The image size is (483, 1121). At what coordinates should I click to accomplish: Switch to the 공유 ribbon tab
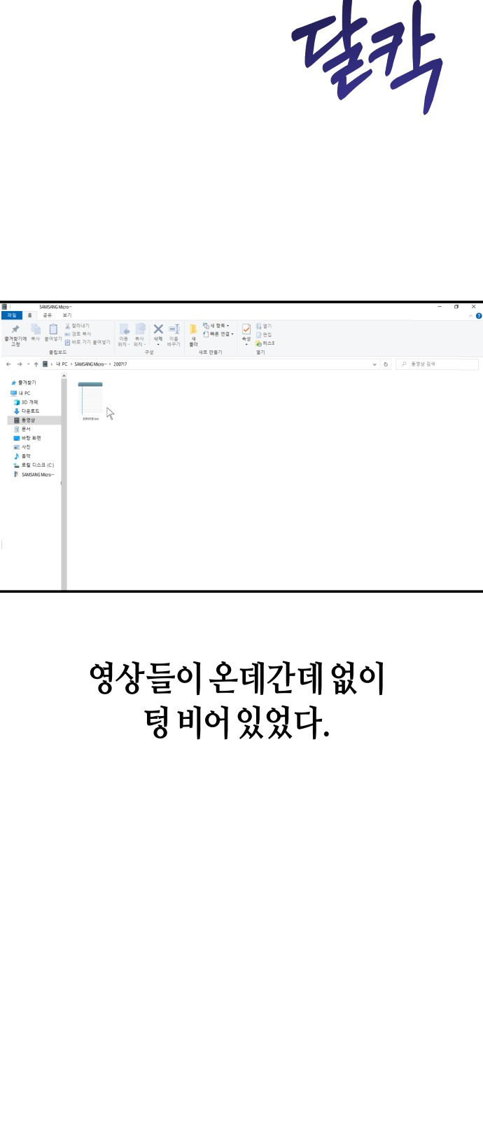[x=48, y=315]
